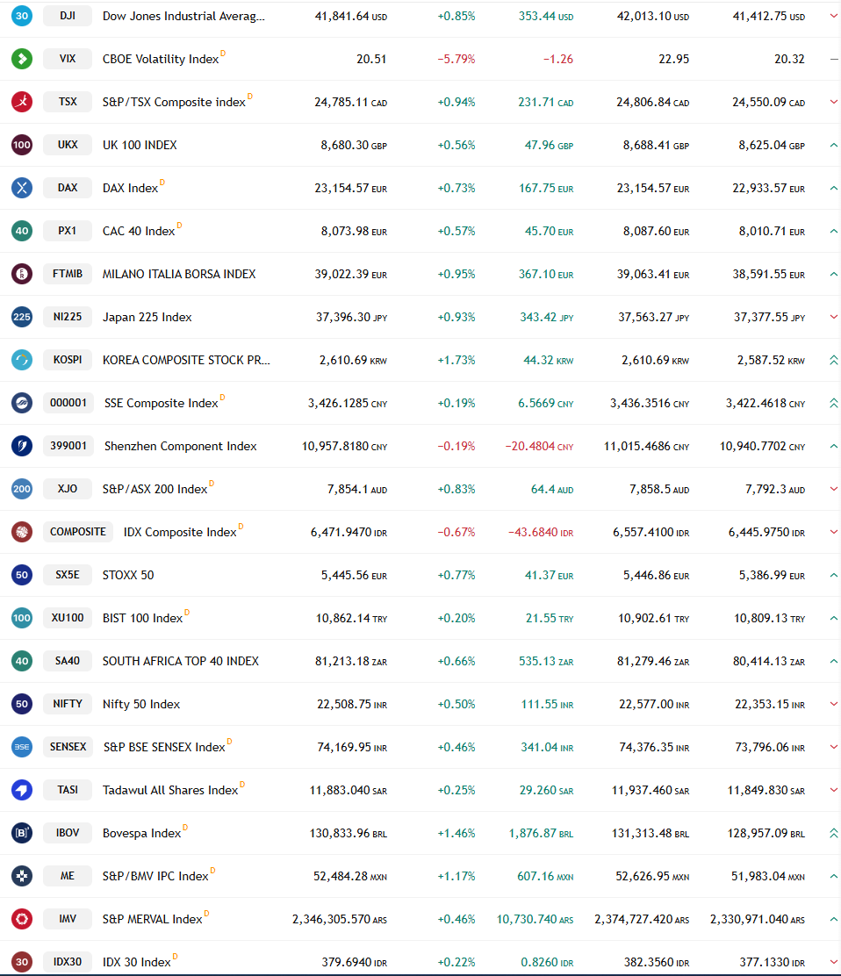Click the rating arrow in the DJI row
The width and height of the screenshot is (841, 976).
(833, 16)
